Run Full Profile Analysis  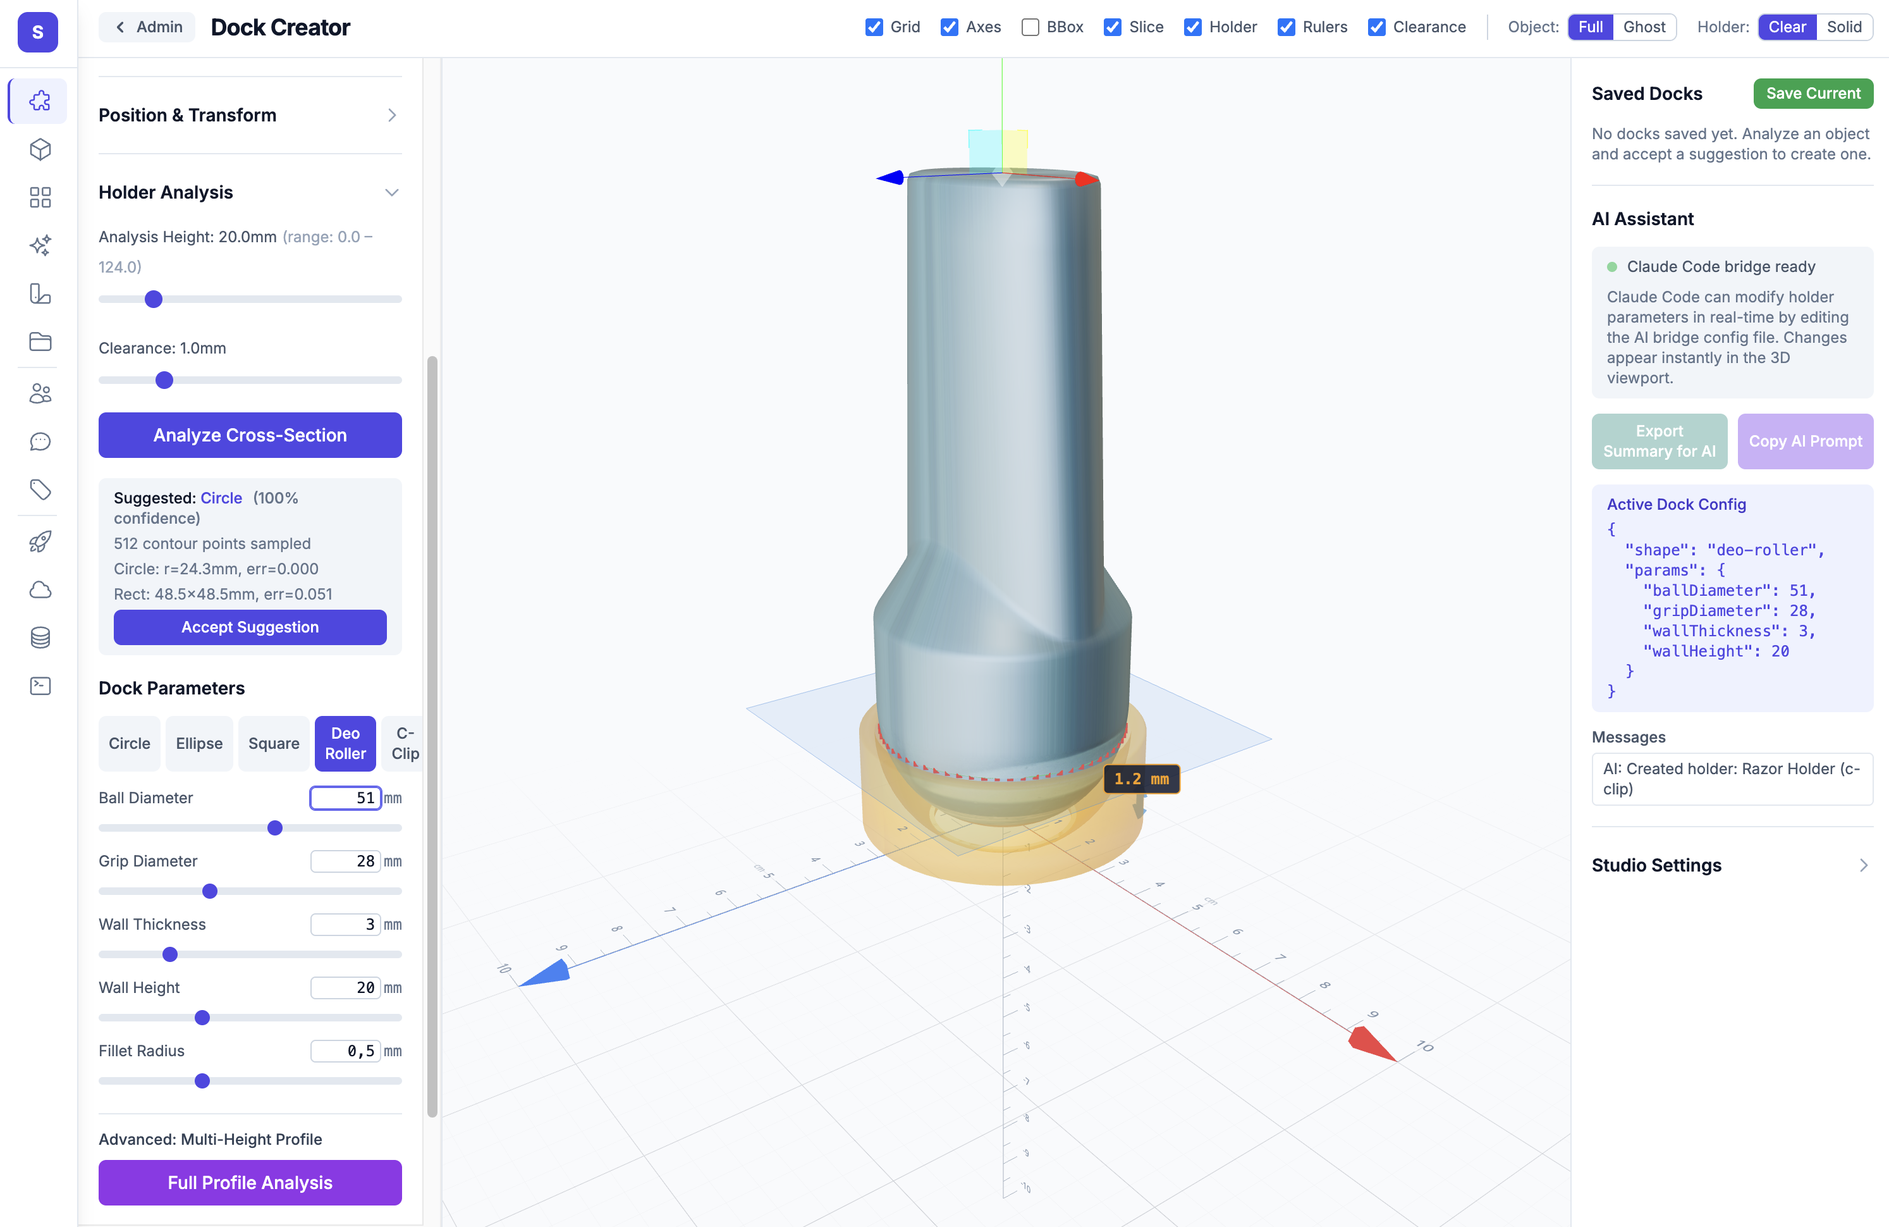tap(250, 1183)
